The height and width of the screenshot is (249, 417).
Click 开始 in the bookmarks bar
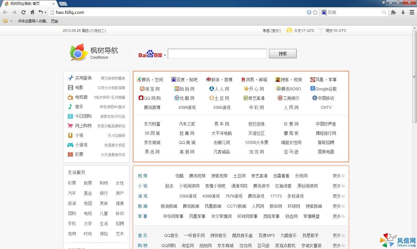coord(54,21)
